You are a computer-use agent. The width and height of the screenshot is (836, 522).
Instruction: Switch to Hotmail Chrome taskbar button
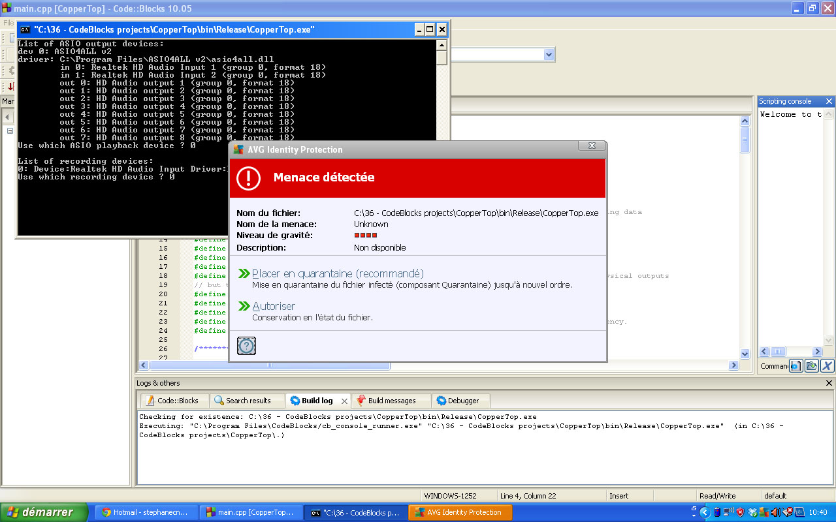click(146, 512)
